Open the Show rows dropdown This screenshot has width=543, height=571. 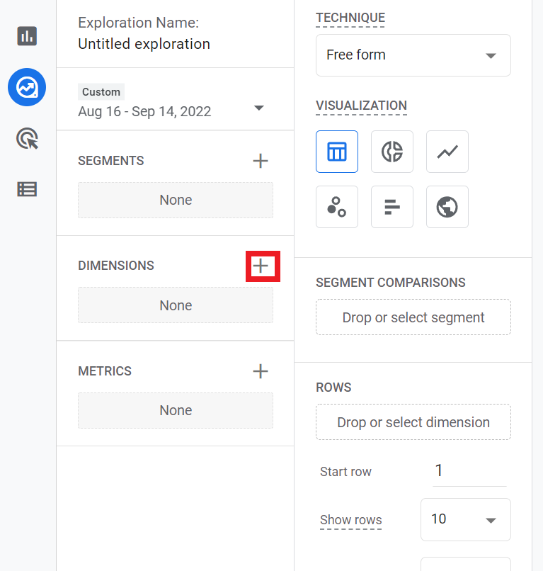(x=465, y=519)
